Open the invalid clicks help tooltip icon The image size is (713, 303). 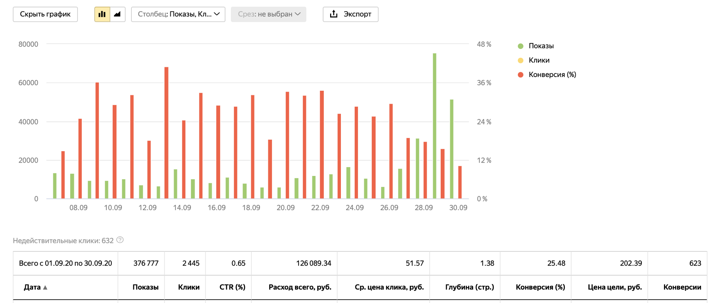click(120, 240)
